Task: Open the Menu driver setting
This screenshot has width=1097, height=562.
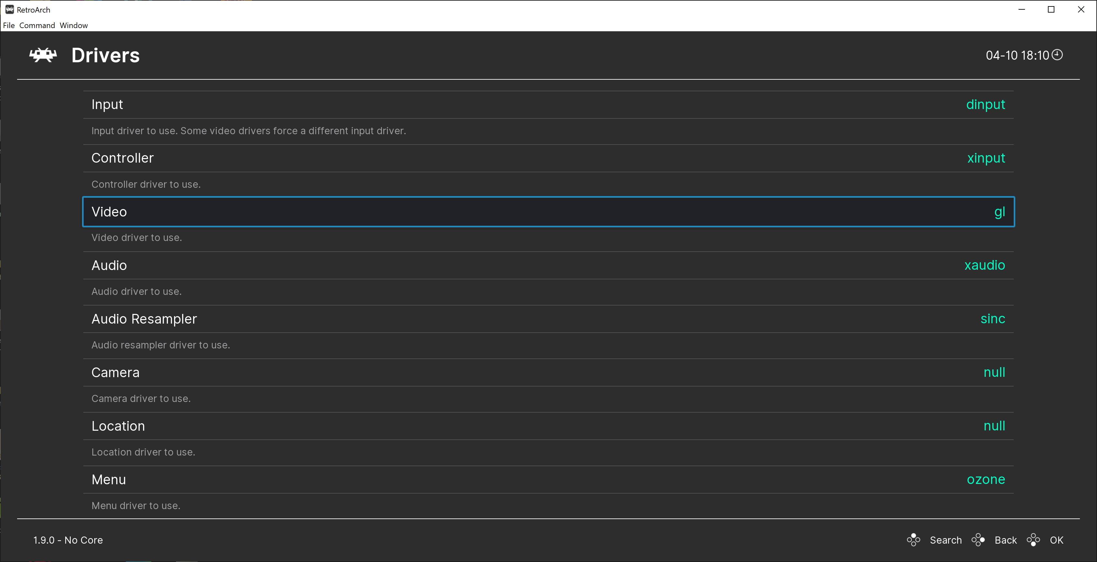Action: click(548, 480)
